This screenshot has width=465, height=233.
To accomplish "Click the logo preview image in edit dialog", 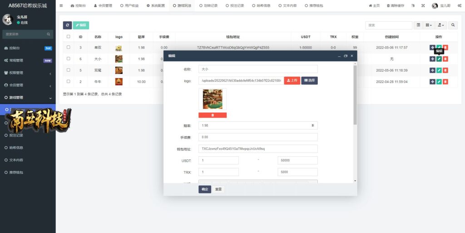I will (213, 99).
